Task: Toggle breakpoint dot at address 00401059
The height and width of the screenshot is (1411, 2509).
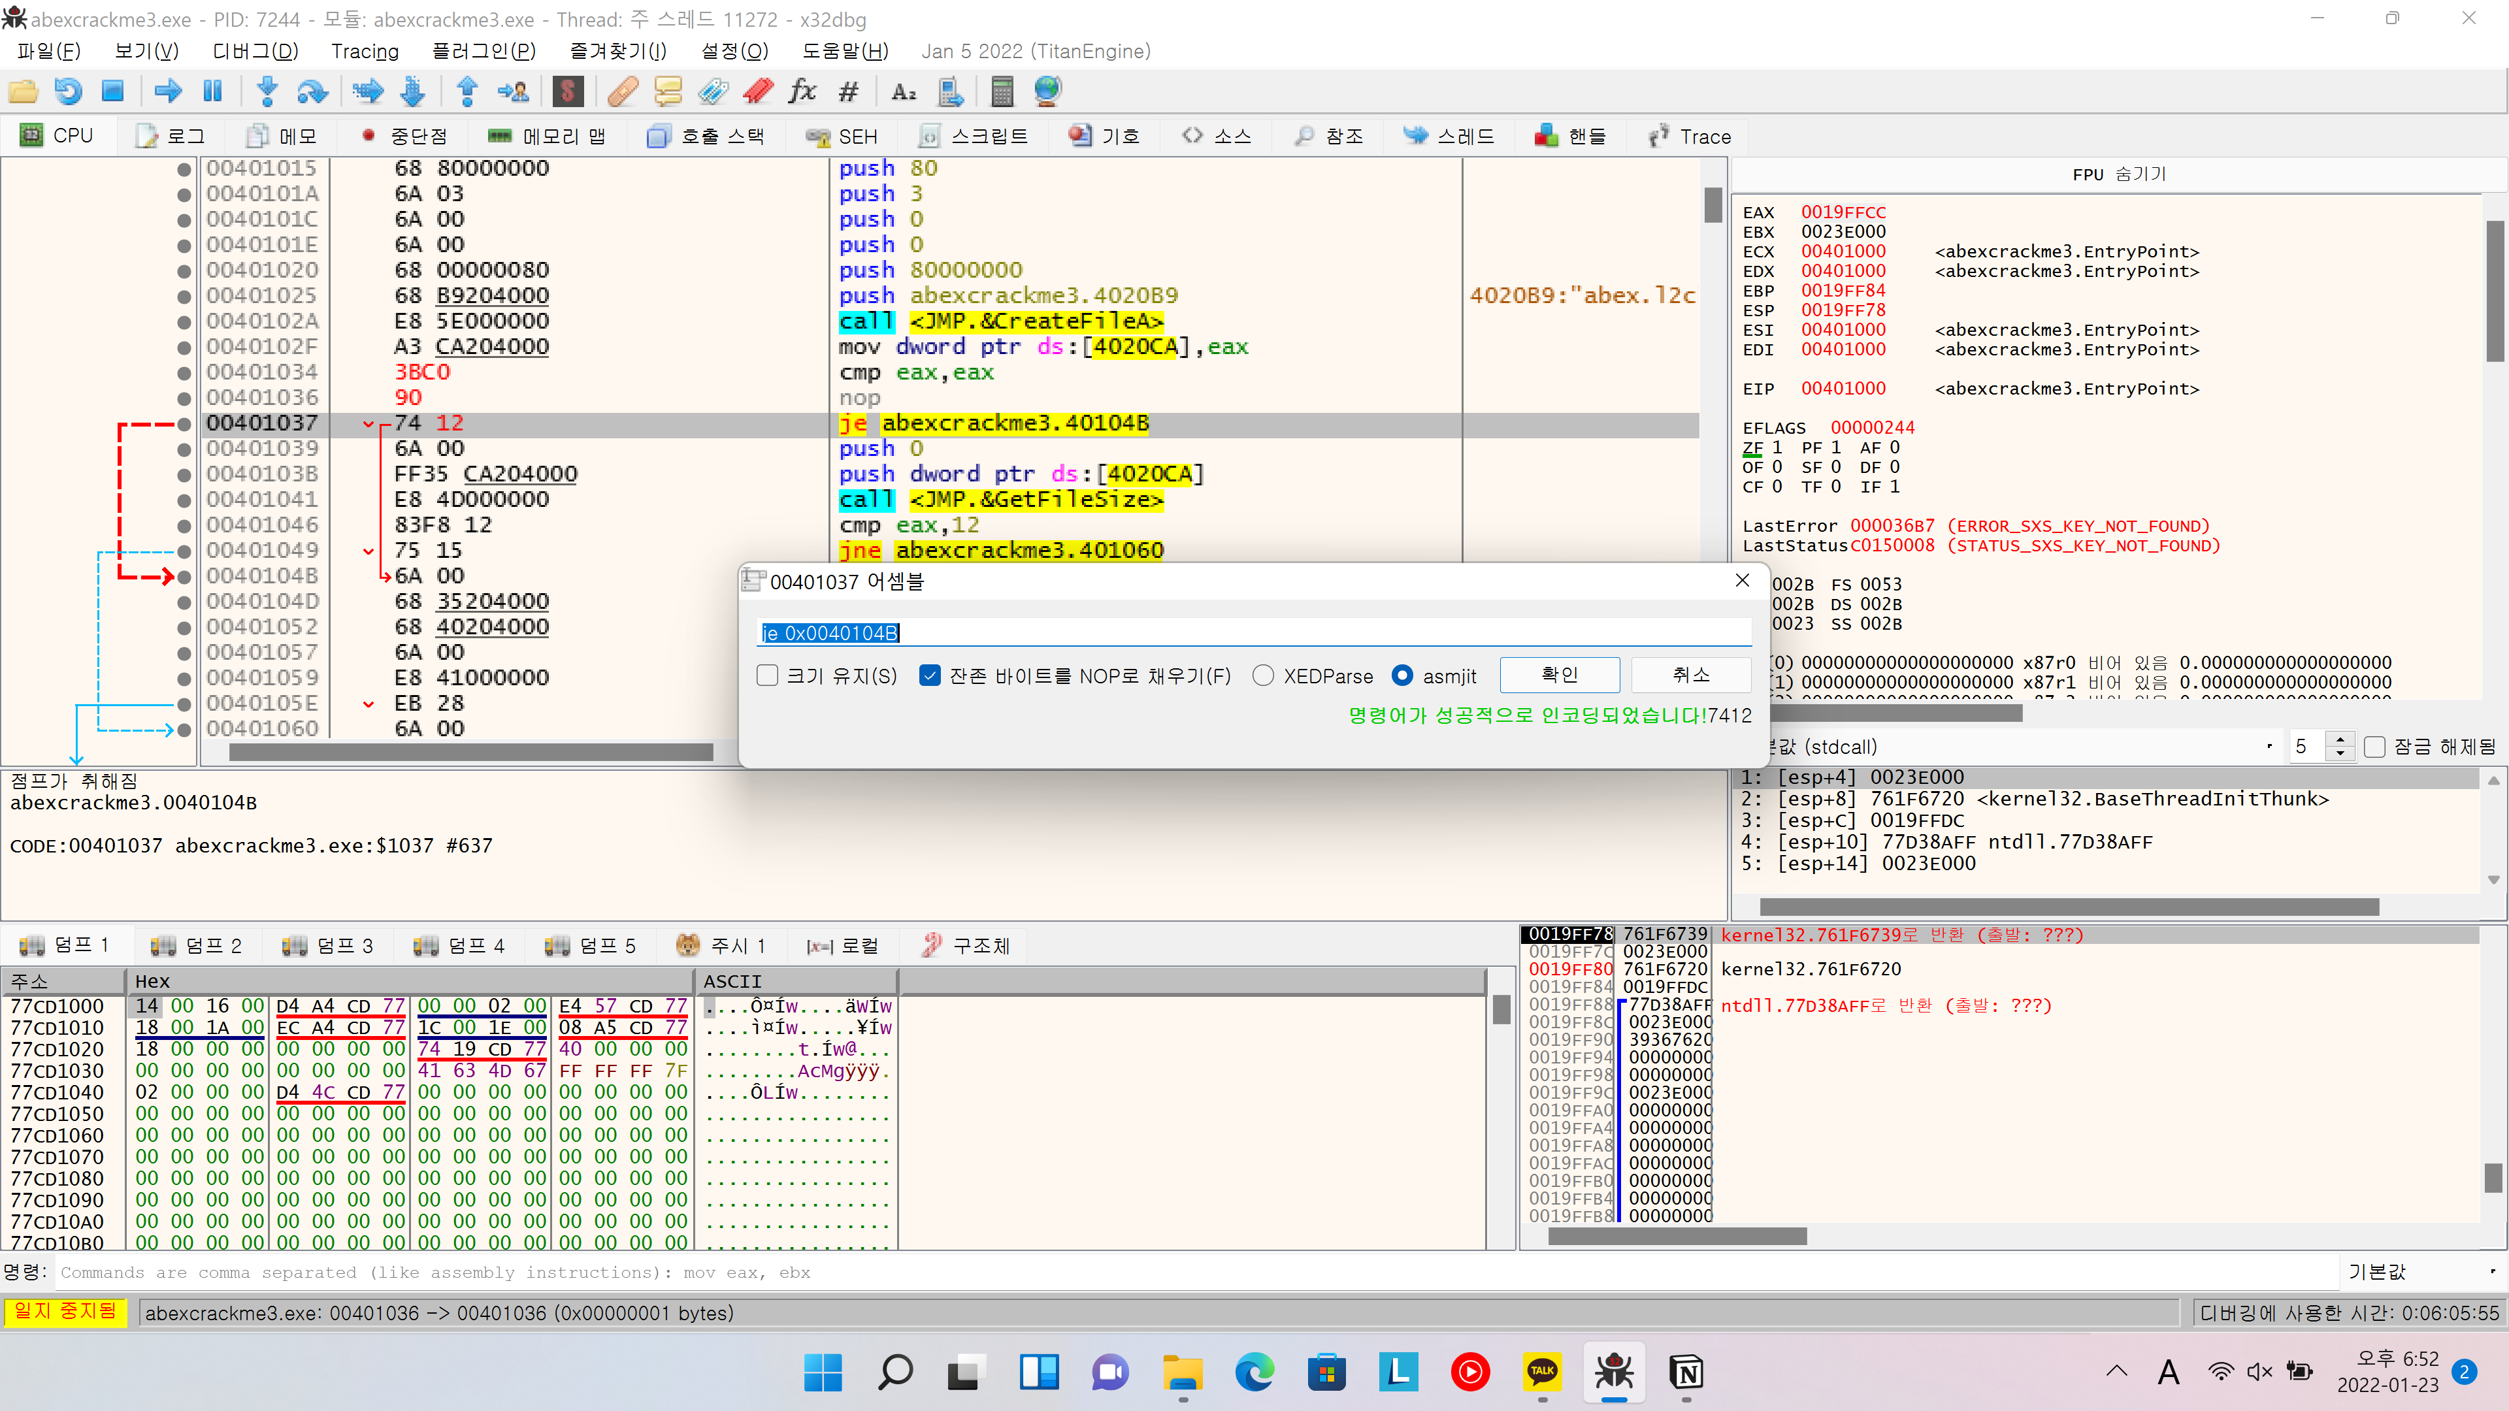Action: tap(184, 678)
